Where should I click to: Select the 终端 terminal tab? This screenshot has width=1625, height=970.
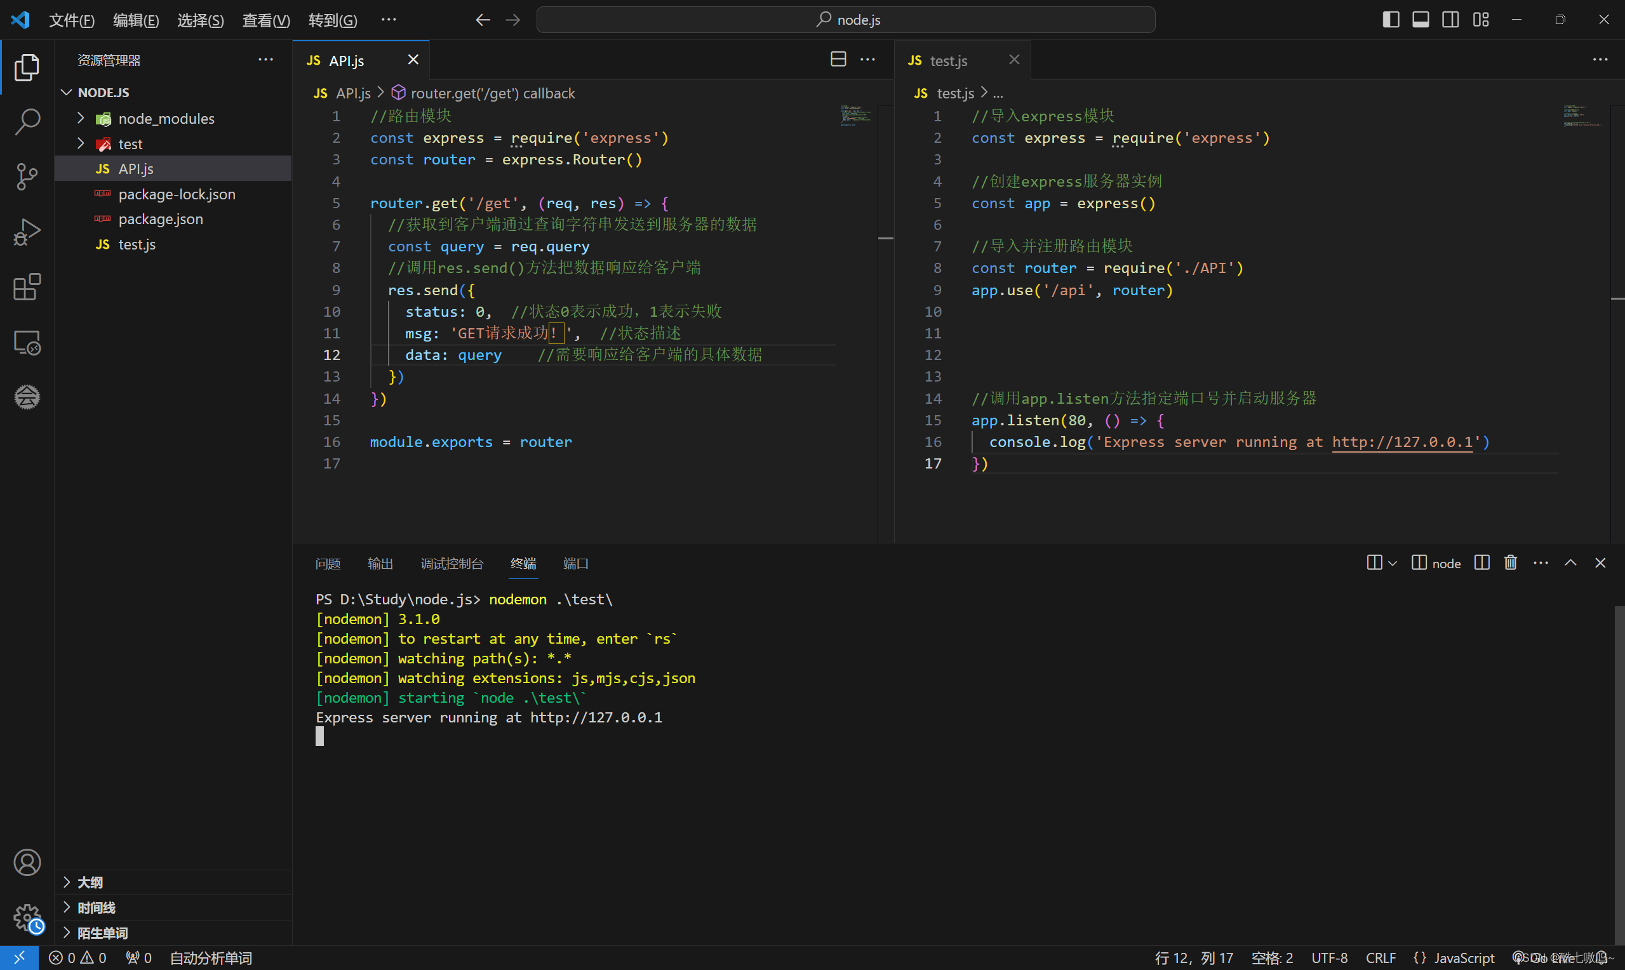pos(522,564)
